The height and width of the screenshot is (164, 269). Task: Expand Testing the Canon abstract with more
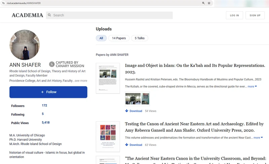[x=258, y=137]
